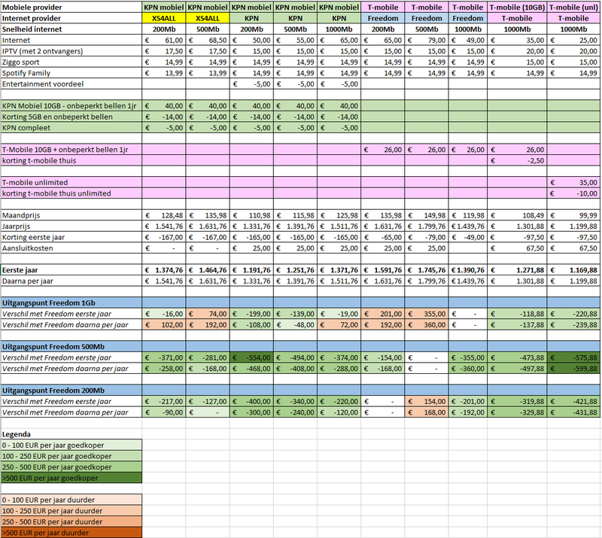602x538 pixels.
Task: Select the 'Mobiele provider' row label cell
Action: (71, 8)
